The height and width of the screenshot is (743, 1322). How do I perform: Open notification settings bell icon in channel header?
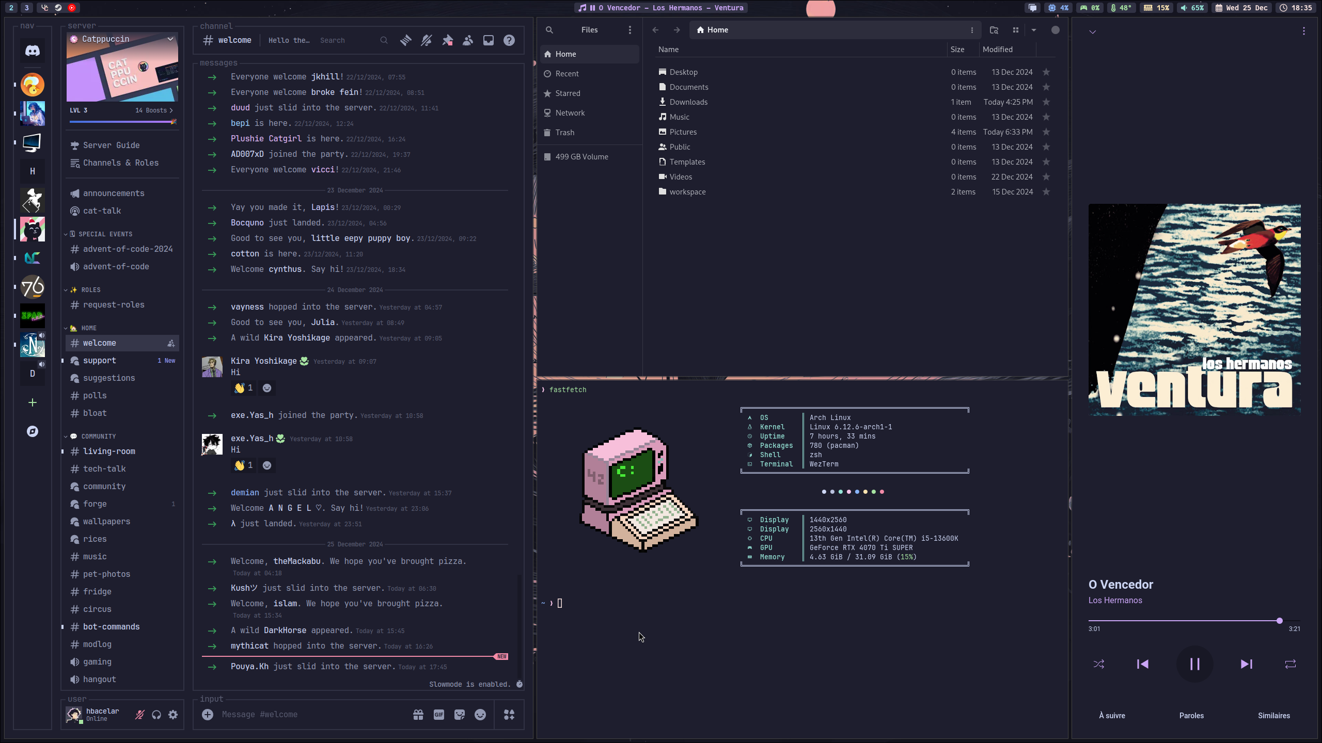(x=427, y=40)
